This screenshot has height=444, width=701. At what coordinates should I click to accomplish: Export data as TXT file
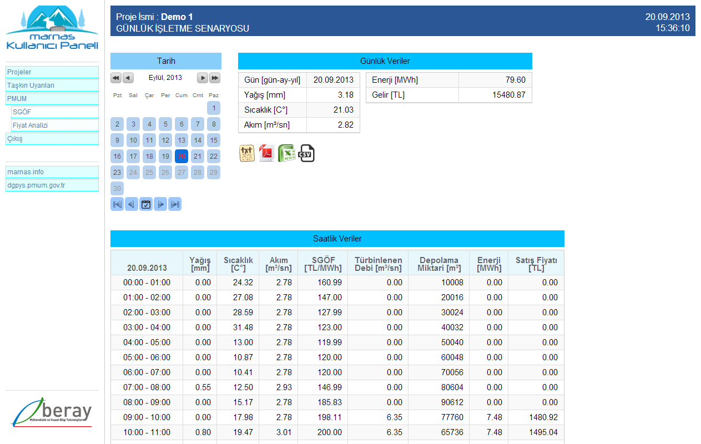coord(247,153)
